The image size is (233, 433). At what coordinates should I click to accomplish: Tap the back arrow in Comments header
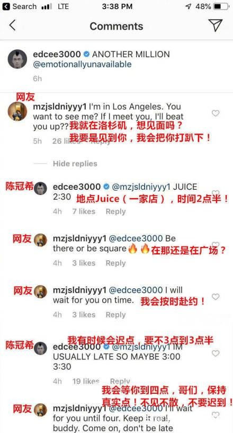(x=12, y=25)
